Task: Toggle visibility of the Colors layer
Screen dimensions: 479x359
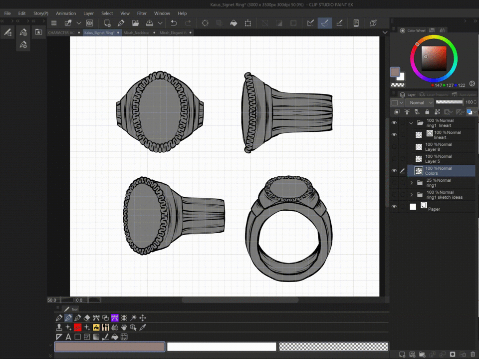Action: click(394, 171)
